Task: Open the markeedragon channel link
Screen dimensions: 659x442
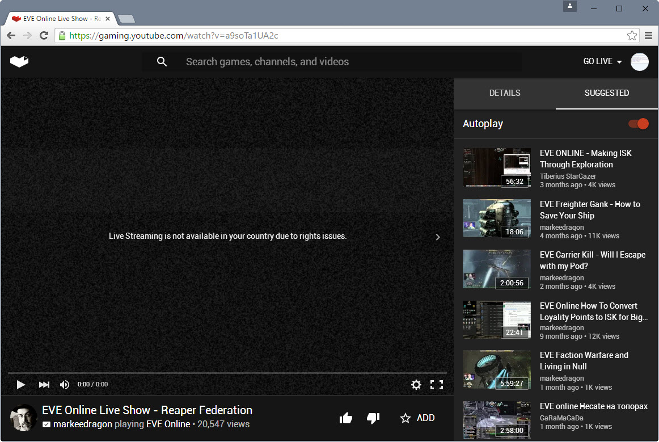Action: pos(83,424)
